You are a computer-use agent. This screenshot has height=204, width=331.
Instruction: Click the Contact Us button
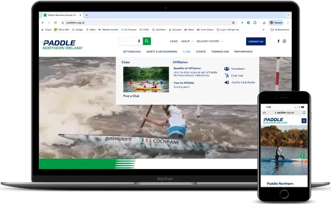(x=256, y=42)
